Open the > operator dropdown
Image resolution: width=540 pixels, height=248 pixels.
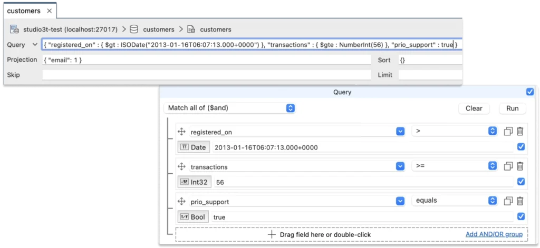click(455, 131)
